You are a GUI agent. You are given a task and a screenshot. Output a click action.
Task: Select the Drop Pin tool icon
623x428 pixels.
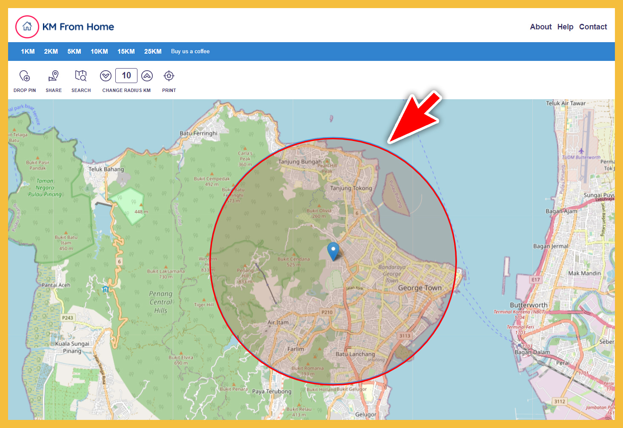point(25,76)
